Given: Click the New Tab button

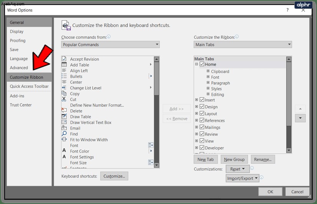Looking at the screenshot, I should click(206, 159).
